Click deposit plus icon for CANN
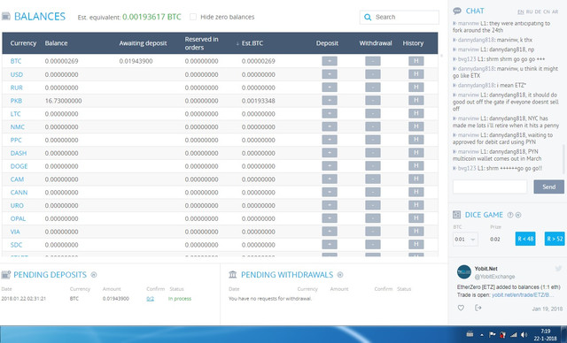The width and height of the screenshot is (567, 343). 330,192
